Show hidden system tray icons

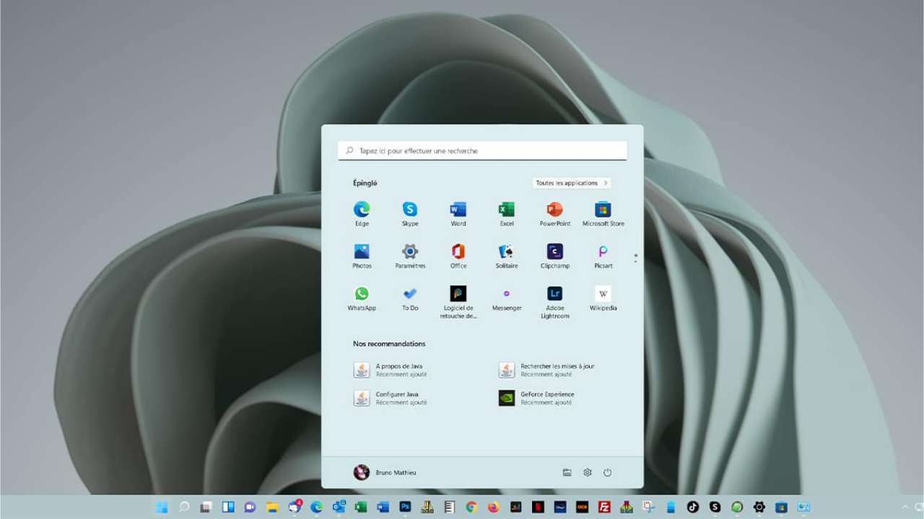point(905,507)
